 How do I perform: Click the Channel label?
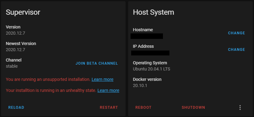[14, 60]
